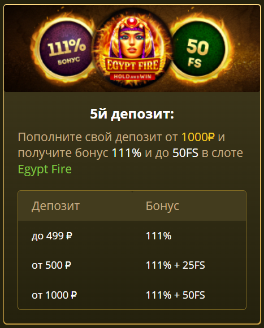Click the до 499 ₽ row
Viewport: 264px width, 328px height.
click(132, 236)
